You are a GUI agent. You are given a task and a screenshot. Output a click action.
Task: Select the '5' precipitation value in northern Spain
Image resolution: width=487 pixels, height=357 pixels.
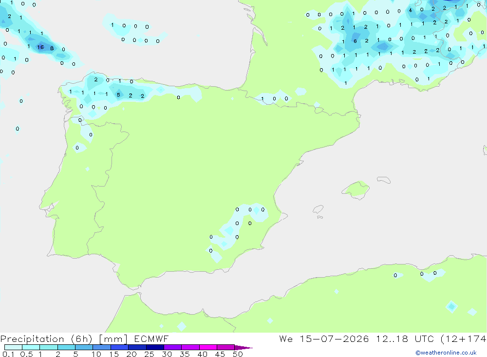pos(118,95)
